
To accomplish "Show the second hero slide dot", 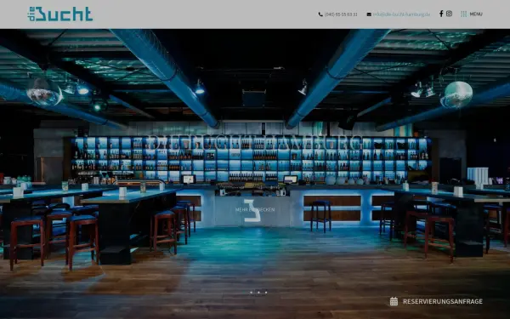I will [x=258, y=293].
